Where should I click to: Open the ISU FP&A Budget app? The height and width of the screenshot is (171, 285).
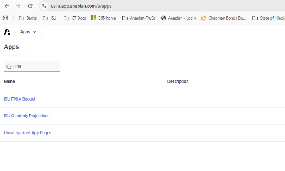coord(20,99)
